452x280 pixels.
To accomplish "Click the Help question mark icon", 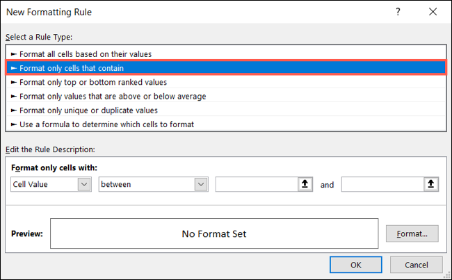I will (397, 12).
